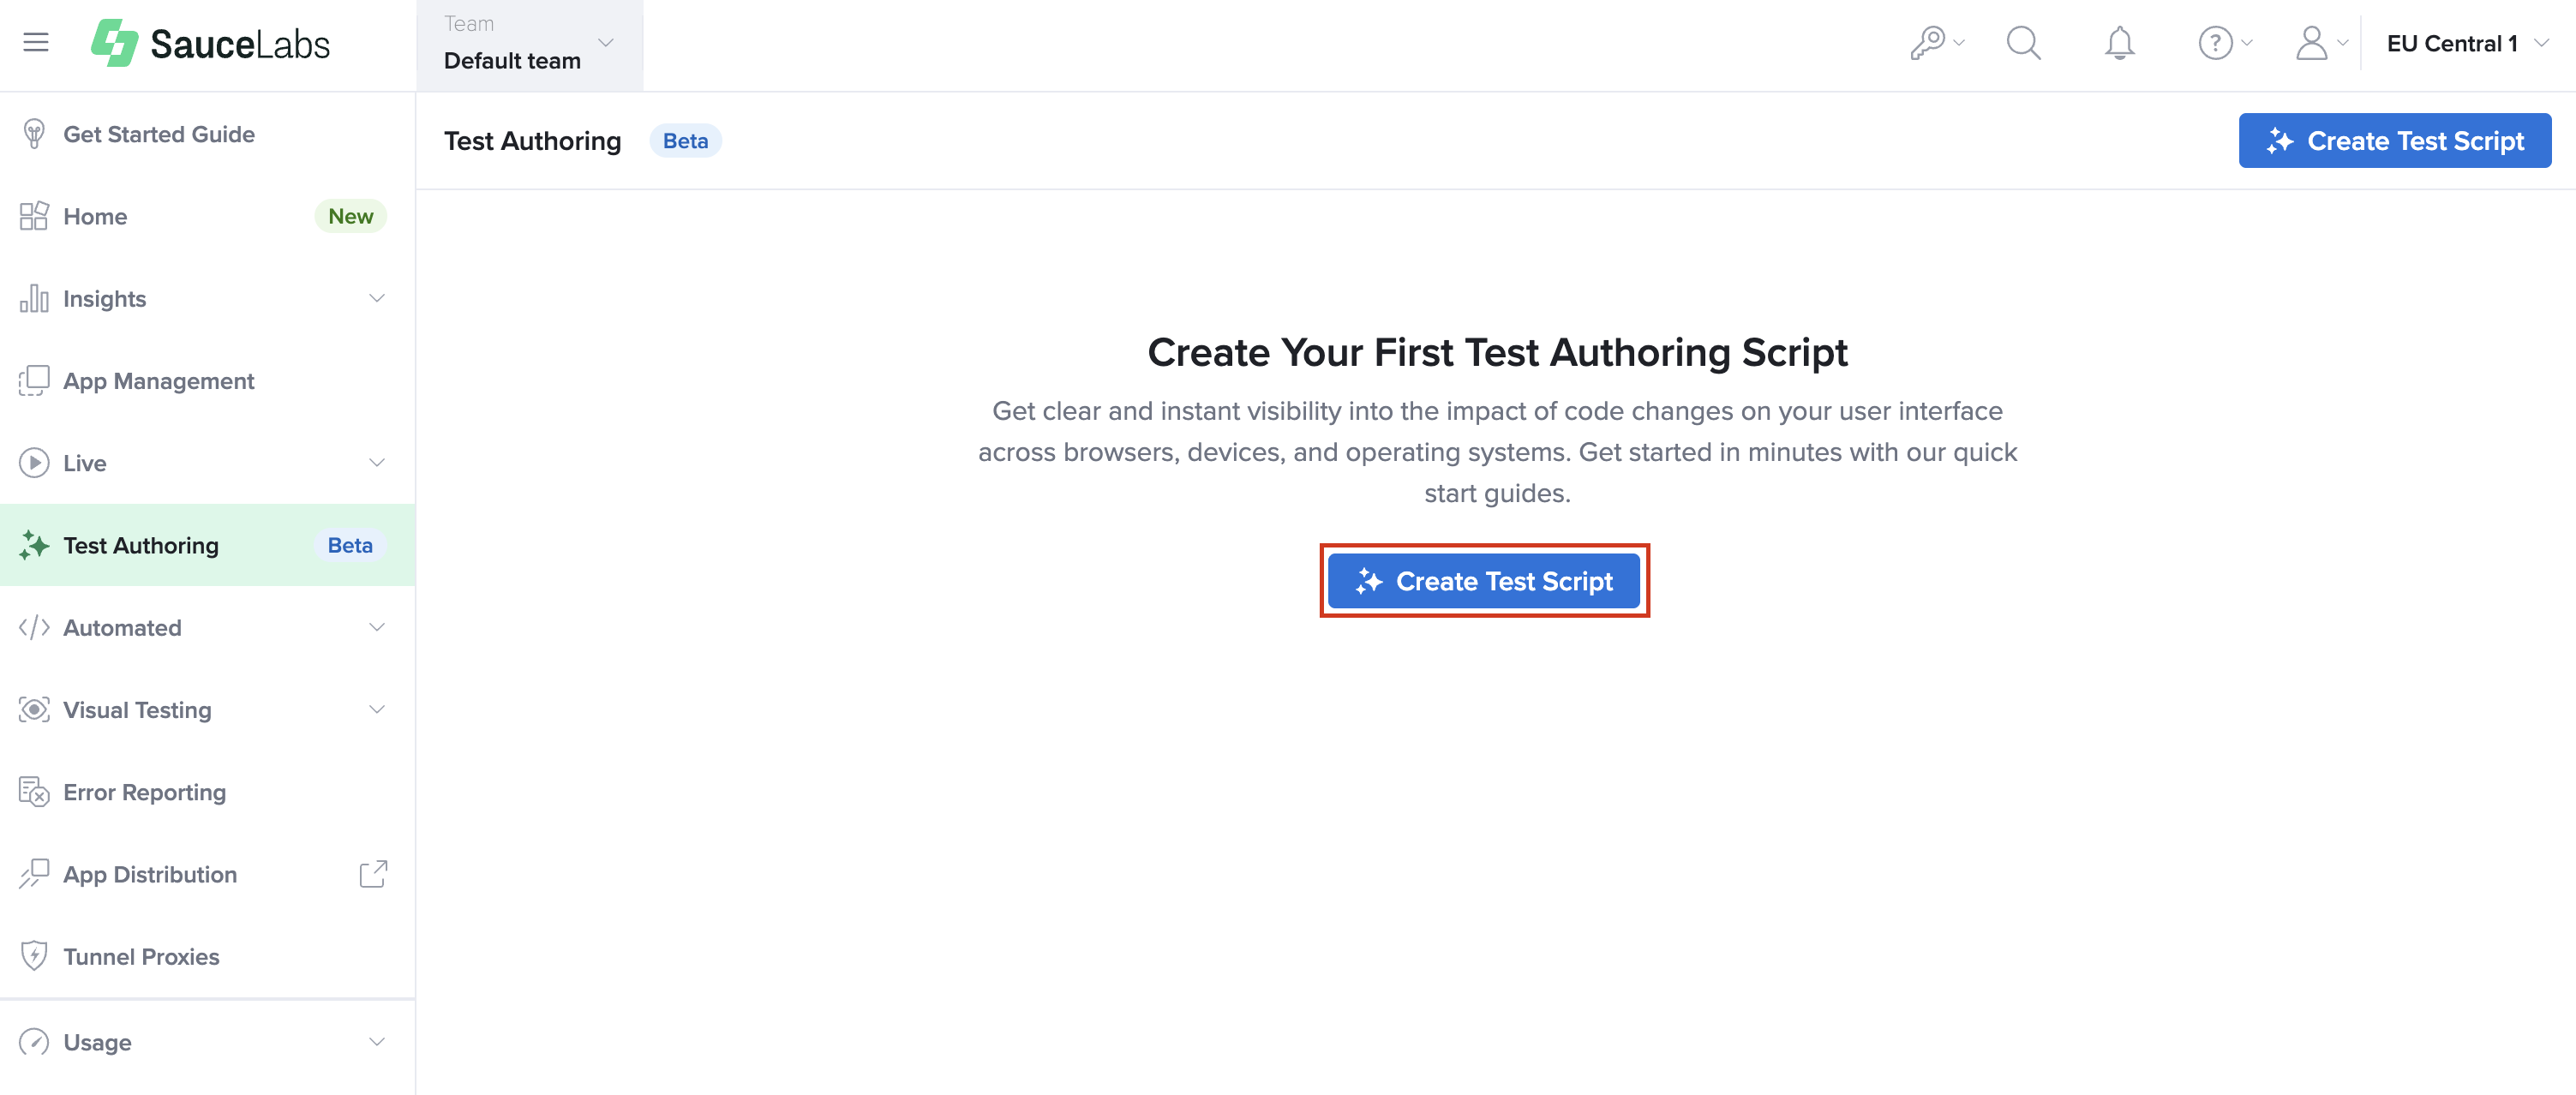Click the centered Create Test Script button

pos(1483,581)
